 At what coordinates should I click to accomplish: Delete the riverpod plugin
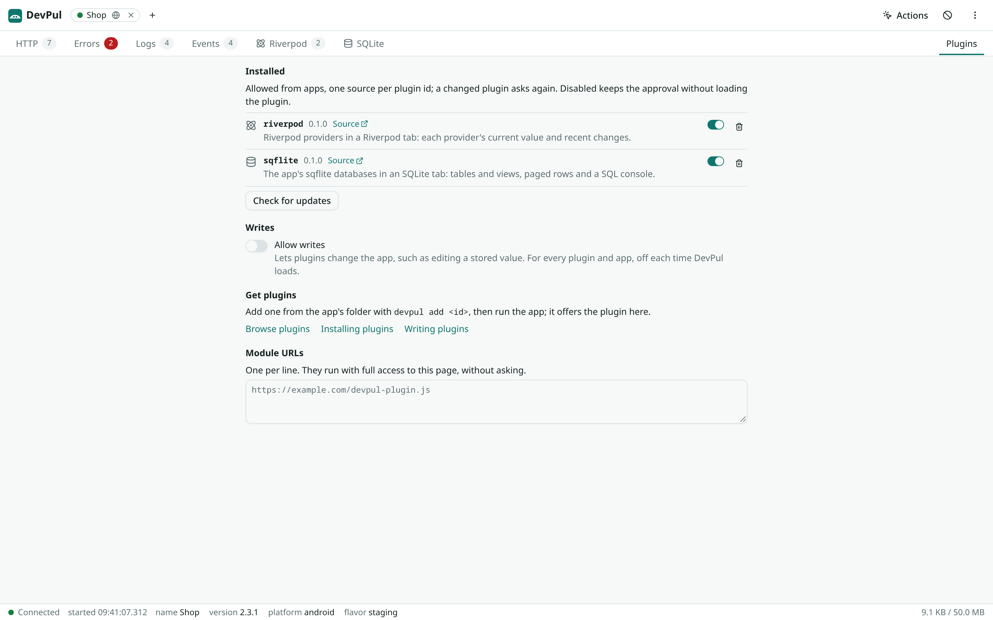pos(739,127)
